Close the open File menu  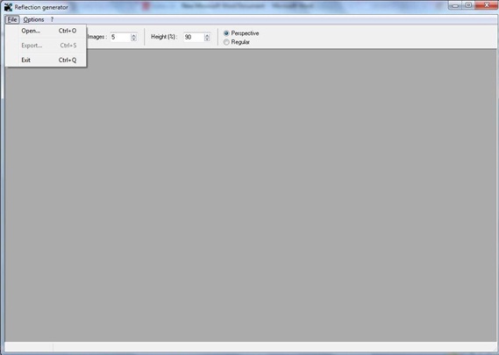pos(12,19)
